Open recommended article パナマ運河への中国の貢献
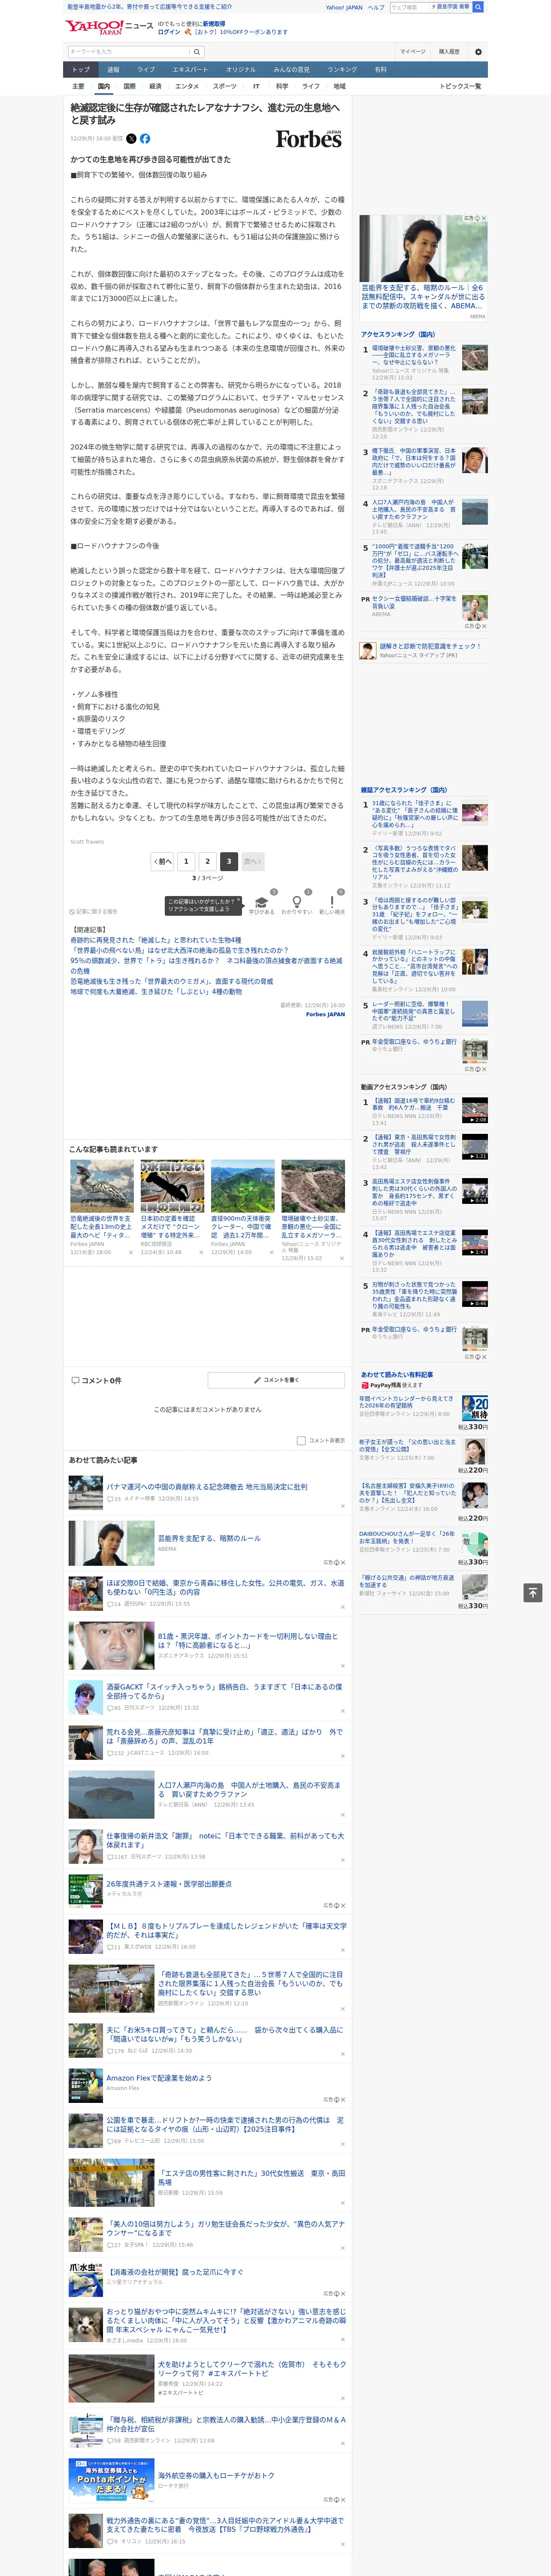551x2576 pixels. [207, 1487]
